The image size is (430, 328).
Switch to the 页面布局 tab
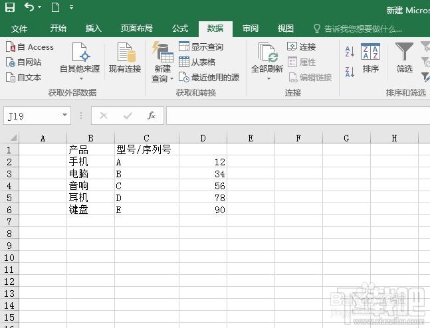[x=136, y=29]
